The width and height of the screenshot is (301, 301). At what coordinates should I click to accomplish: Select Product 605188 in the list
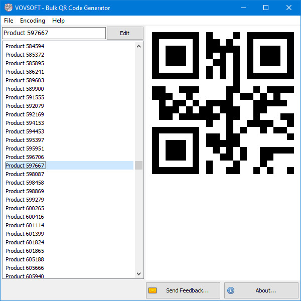(x=69, y=259)
